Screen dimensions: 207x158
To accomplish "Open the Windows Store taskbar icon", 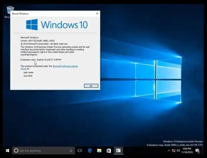I will 108,150.
